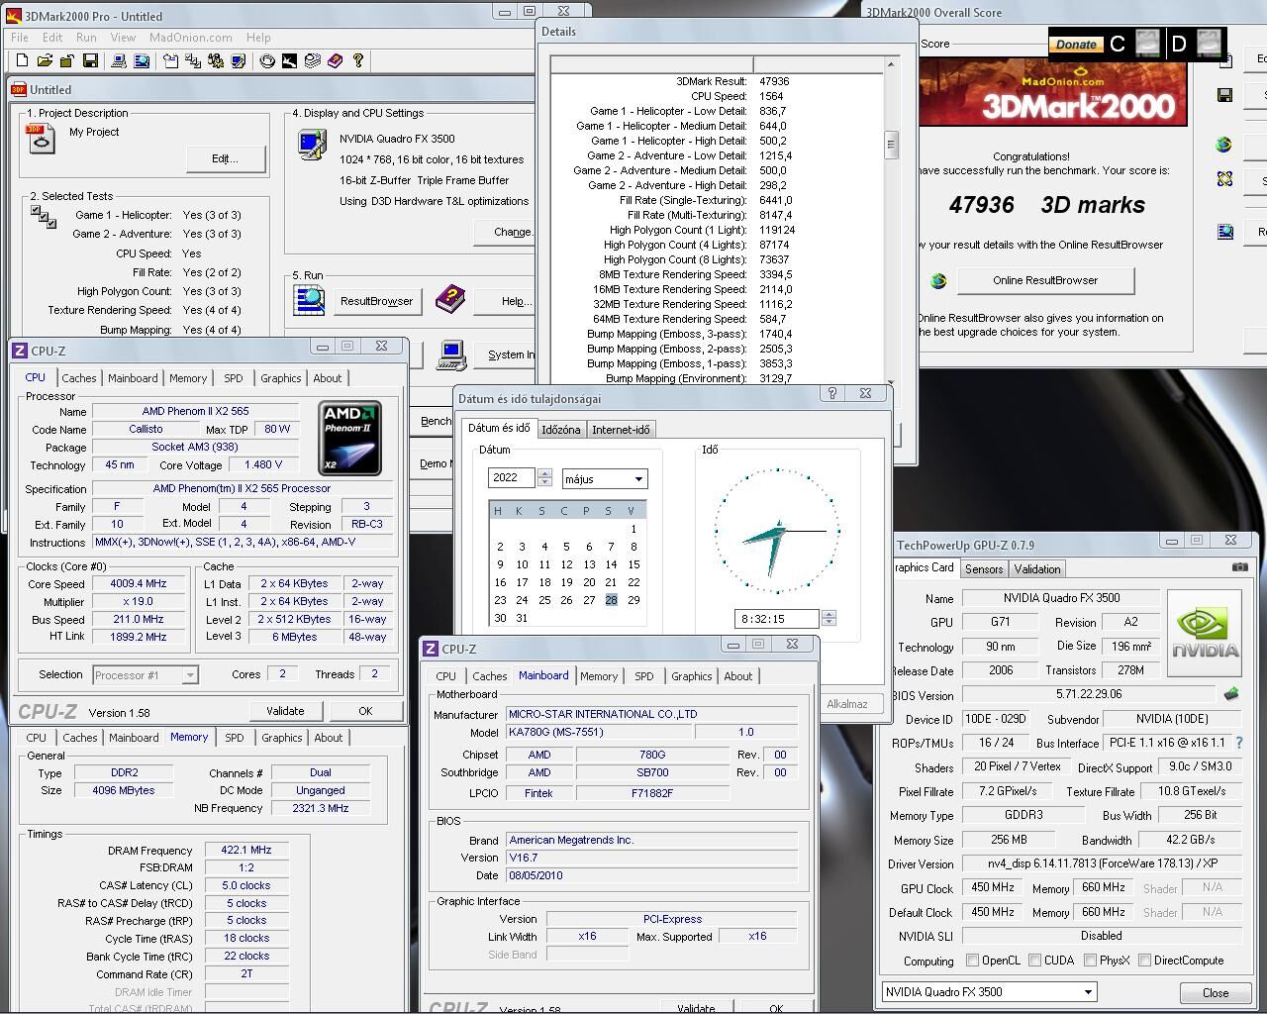Toggle the DirectCompute checkbox in GPU-Z

point(1144,961)
